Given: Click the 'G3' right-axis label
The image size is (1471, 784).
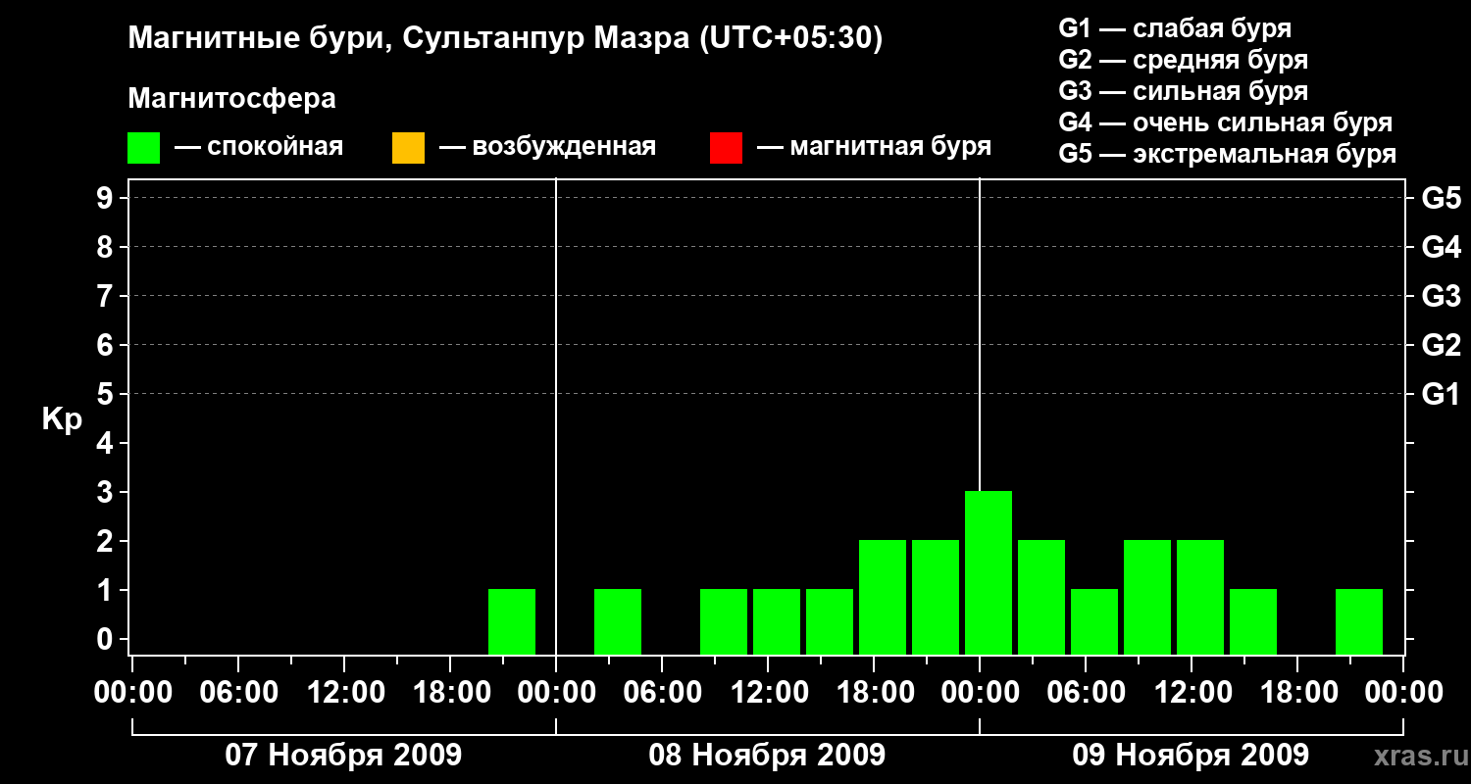Looking at the screenshot, I should 1442,296.
